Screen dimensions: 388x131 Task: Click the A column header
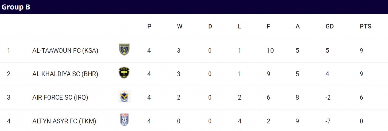298,27
